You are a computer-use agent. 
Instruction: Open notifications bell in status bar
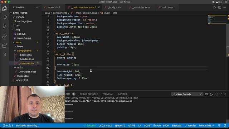click(225, 126)
